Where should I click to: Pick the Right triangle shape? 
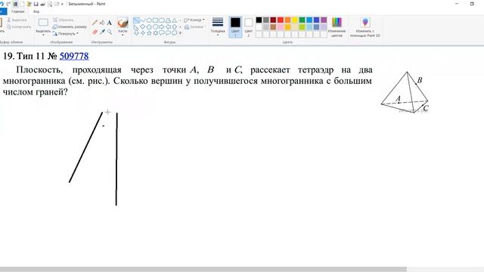[136, 27]
